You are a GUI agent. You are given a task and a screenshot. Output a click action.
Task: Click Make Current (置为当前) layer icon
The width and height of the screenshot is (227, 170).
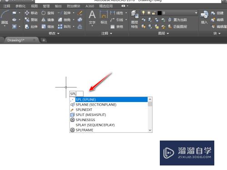point(178,19)
